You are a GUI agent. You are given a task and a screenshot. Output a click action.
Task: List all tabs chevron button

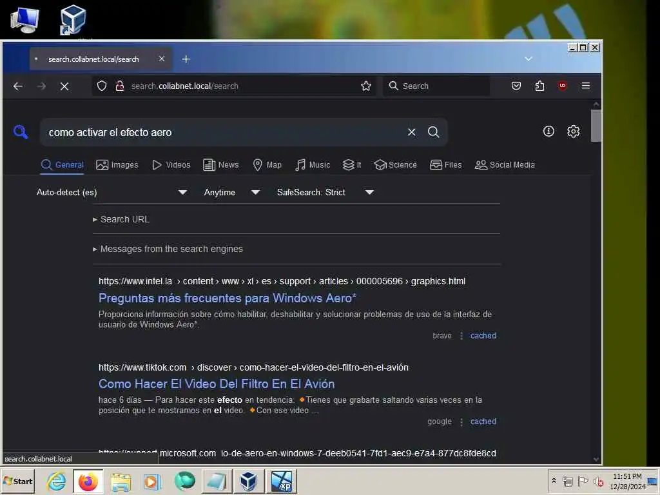529,59
